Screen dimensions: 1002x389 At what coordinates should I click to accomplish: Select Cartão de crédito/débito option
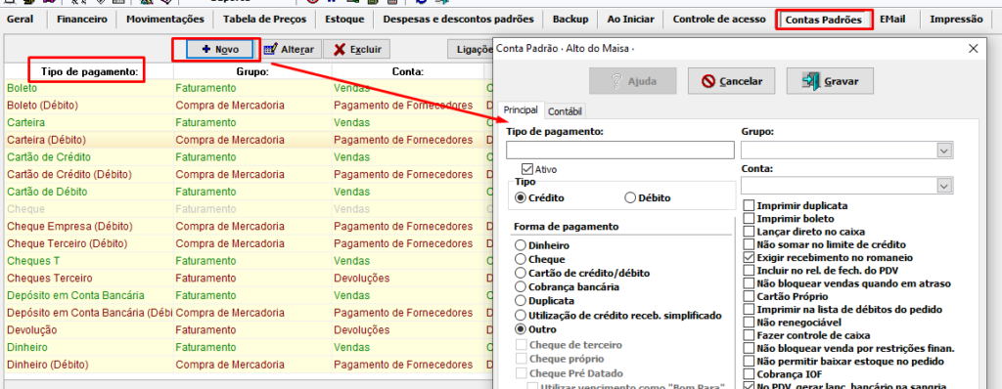coord(521,274)
